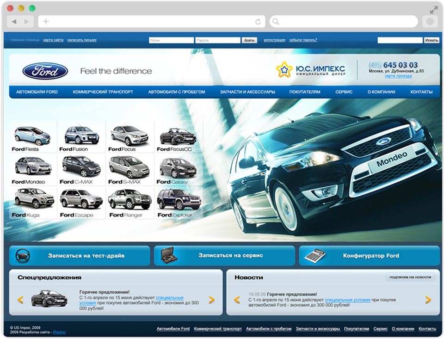Click the подписка на новости button
The image size is (444, 339).
(410, 277)
